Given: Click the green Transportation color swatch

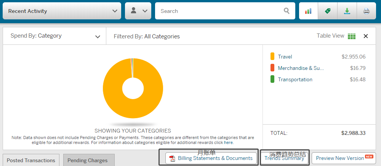Looking at the screenshot, I should pyautogui.click(x=272, y=79).
